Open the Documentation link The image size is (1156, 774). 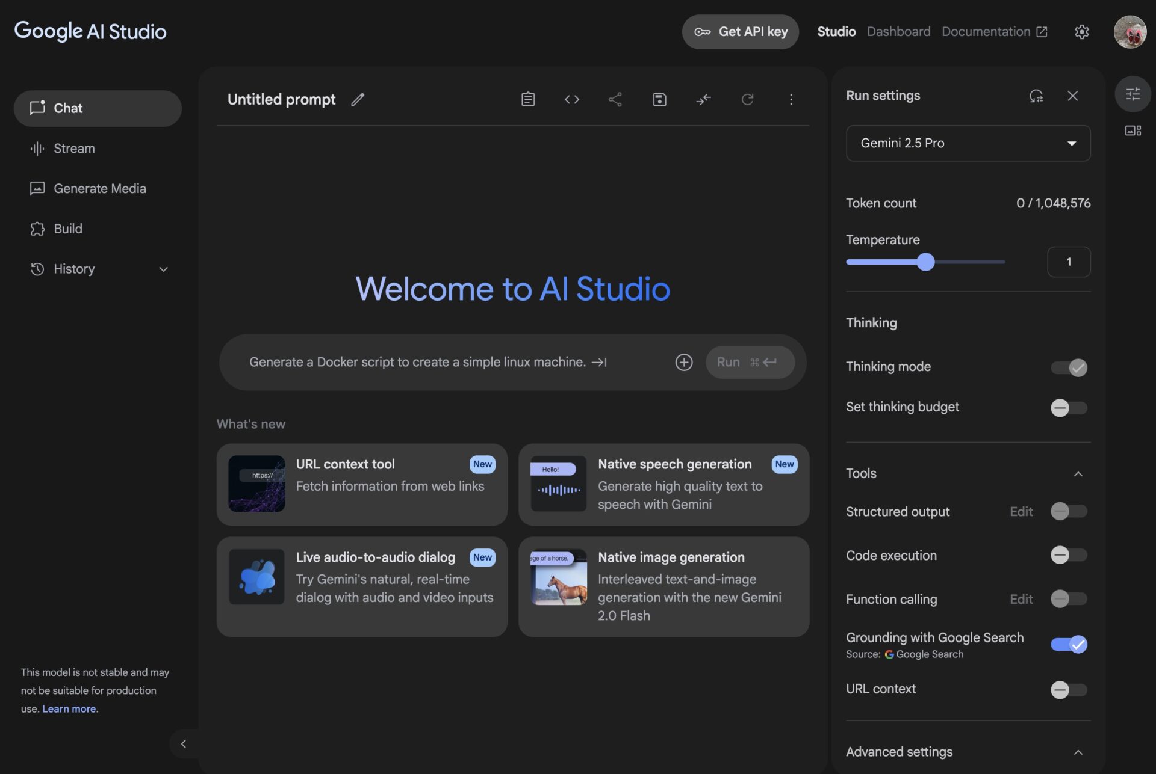[995, 32]
